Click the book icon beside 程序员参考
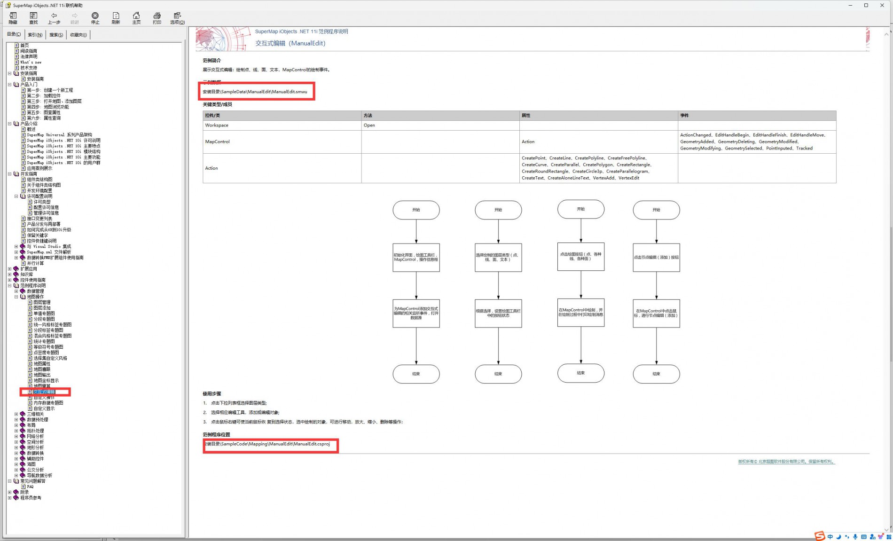Screen dimensions: 893x541 click(16, 498)
